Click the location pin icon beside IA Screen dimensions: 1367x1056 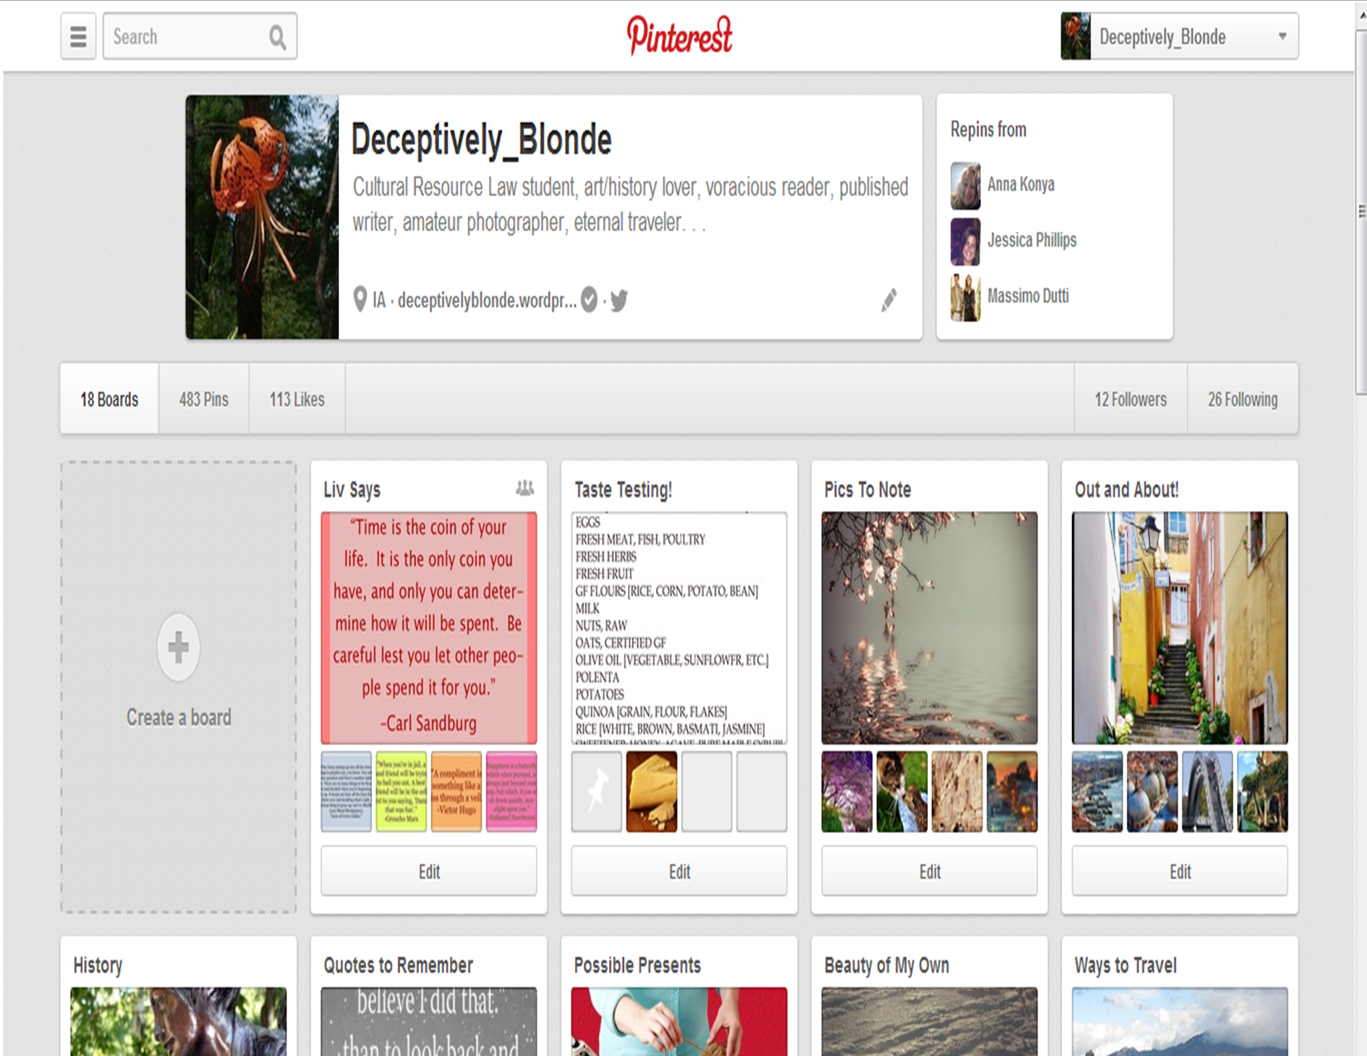pos(360,300)
